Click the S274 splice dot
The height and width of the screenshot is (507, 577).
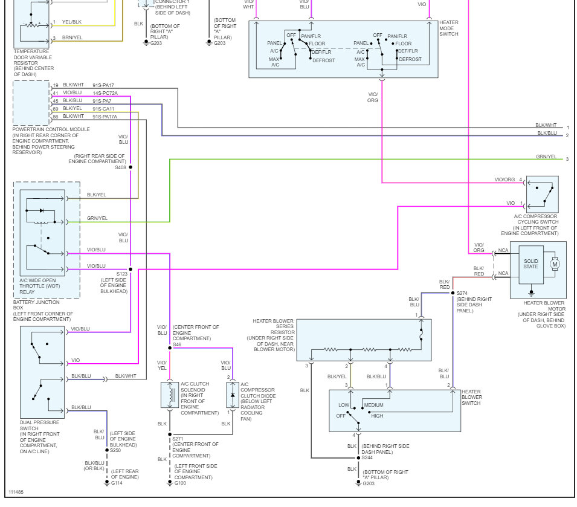click(x=453, y=293)
